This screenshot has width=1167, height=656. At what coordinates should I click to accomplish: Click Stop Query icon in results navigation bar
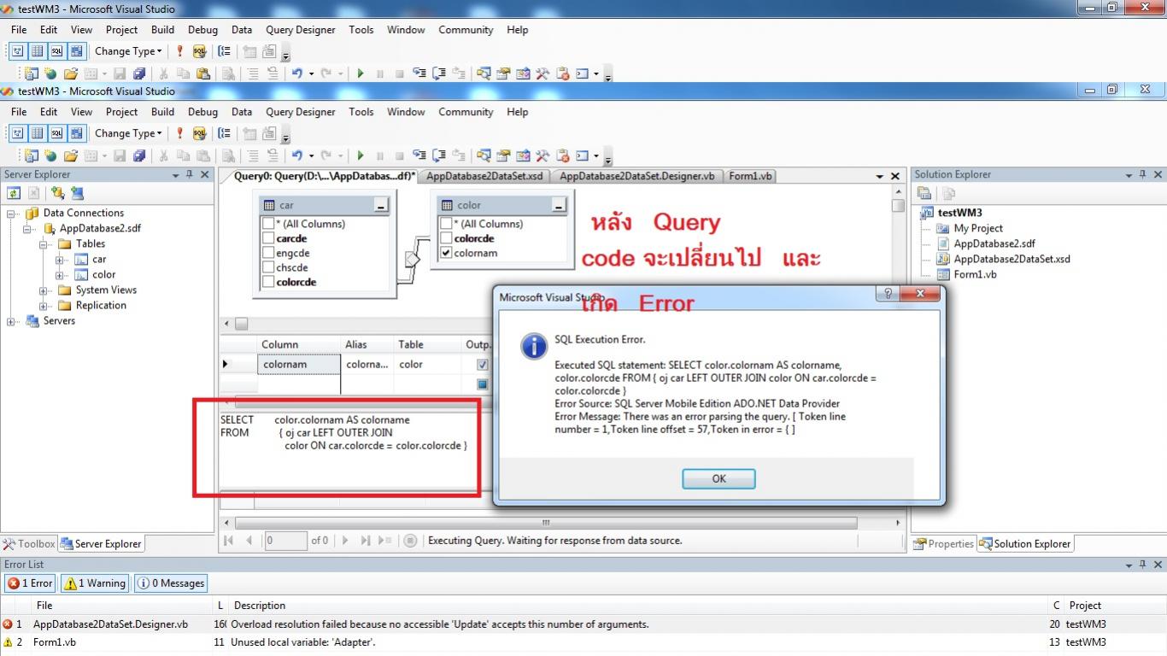pyautogui.click(x=410, y=540)
